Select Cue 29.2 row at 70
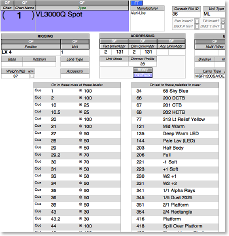Viewport: 229px width, 236px height. (x=77, y=155)
